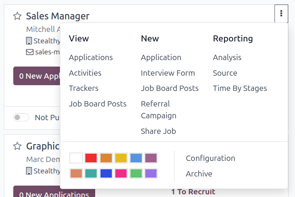This screenshot has width=295, height=197.
Task: Select the white no-color swatch
Action: (x=76, y=158)
